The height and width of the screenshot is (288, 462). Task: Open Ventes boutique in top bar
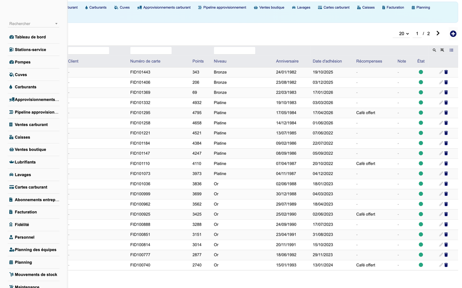[x=269, y=7]
